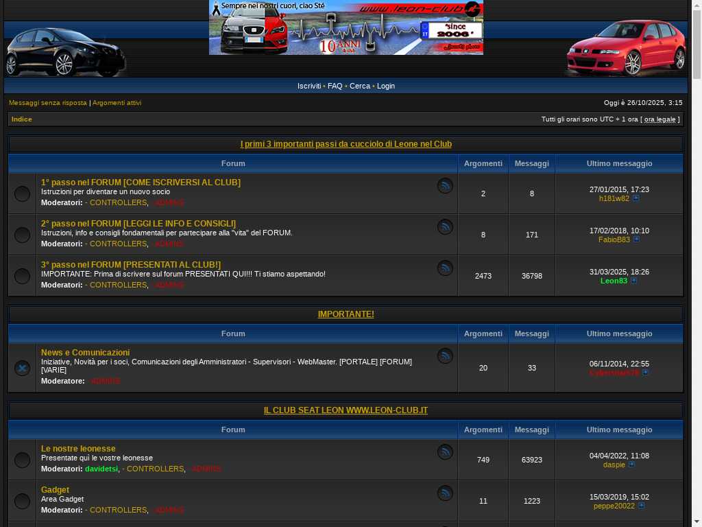Open the Login page
Viewport: 702px width, 527px height.
[x=385, y=86]
